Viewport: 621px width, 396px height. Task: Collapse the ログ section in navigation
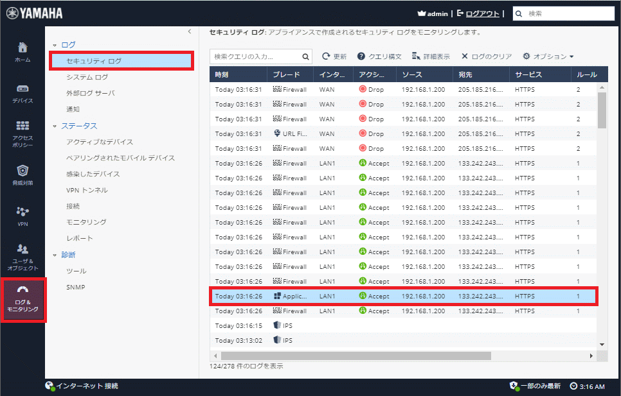(55, 45)
